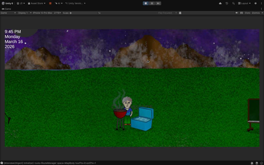The image size is (264, 165).
Task: Open the help question mark icon
Action: pyautogui.click(x=255, y=3)
